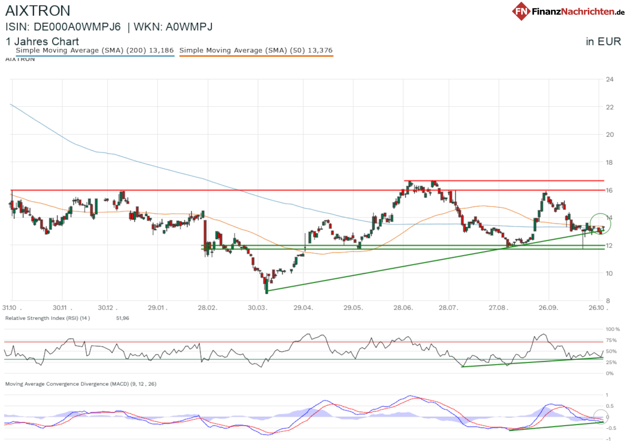627x441 pixels.
Task: Click the ISIN DE000A0WMPJ6 text
Action: 63,27
